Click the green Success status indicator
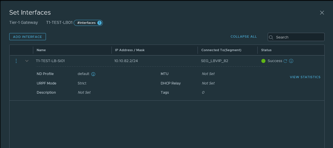 point(263,61)
